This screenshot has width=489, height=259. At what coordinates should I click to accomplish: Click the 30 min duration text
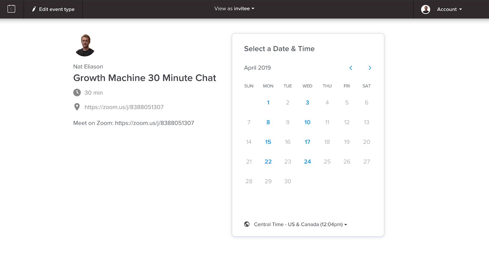94,93
